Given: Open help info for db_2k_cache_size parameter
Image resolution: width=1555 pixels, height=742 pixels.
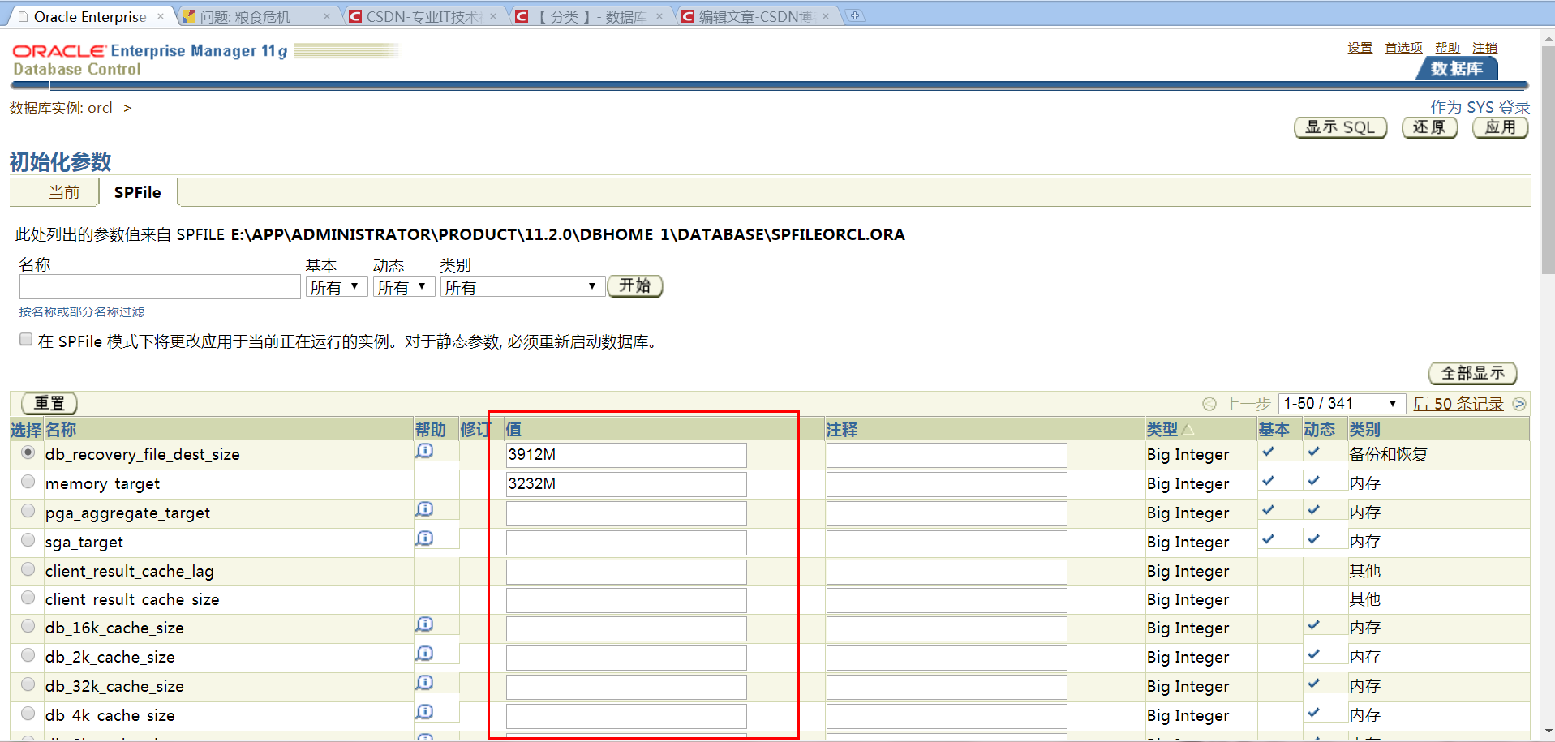Looking at the screenshot, I should tap(423, 653).
